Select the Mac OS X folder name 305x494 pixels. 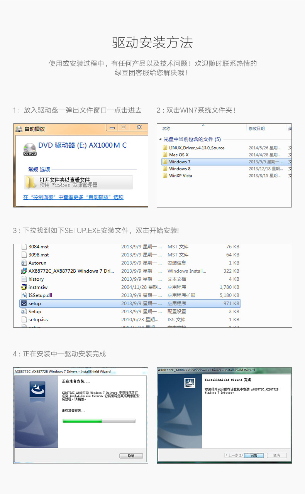[x=179, y=155]
